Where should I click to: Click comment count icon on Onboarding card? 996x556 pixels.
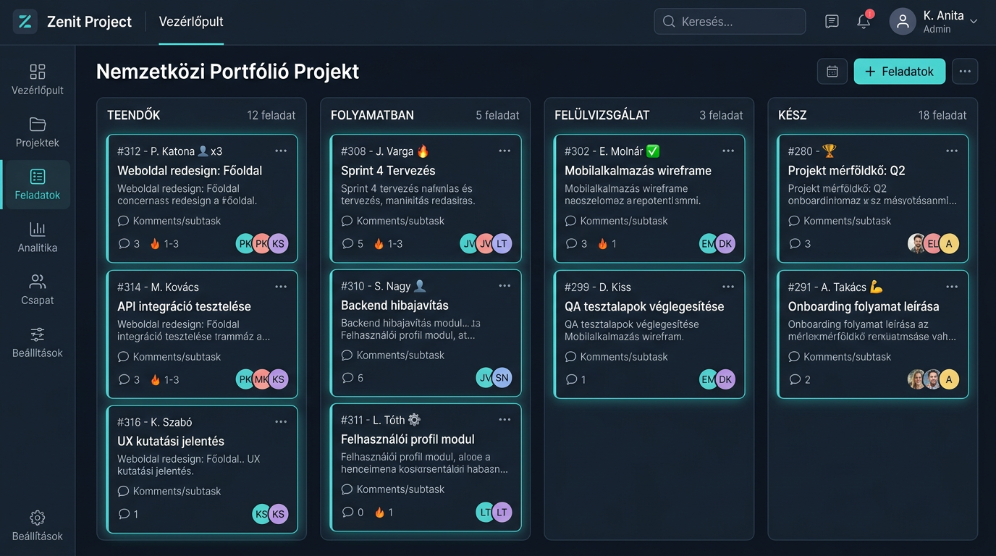(795, 379)
